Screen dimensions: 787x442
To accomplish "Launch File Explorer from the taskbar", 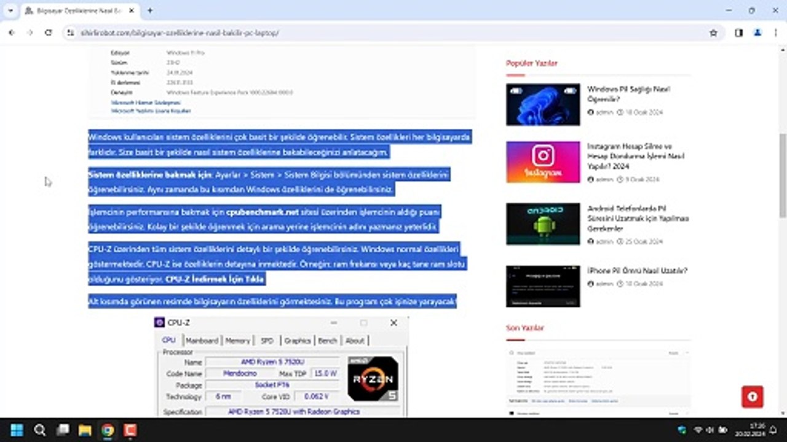I will (85, 430).
